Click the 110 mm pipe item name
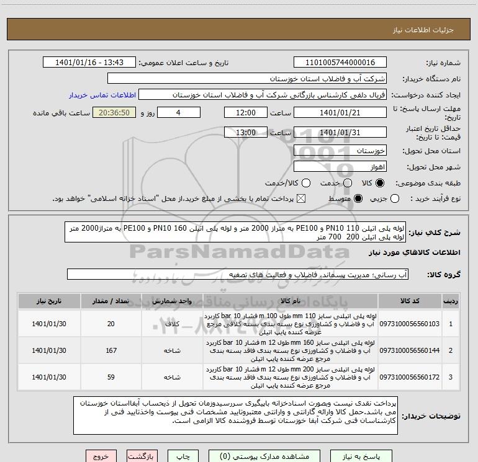 coord(291,324)
